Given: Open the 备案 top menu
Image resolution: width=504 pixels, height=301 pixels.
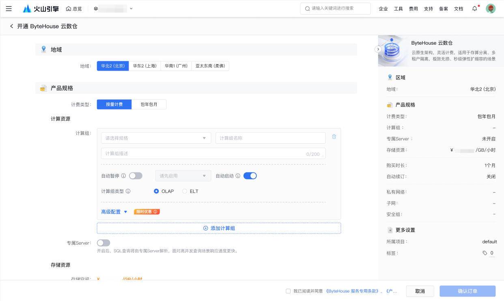Looking at the screenshot, I should (x=443, y=9).
